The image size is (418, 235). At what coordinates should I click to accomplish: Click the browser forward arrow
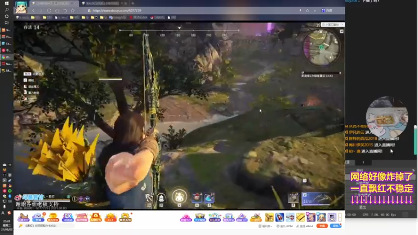(41, 10)
